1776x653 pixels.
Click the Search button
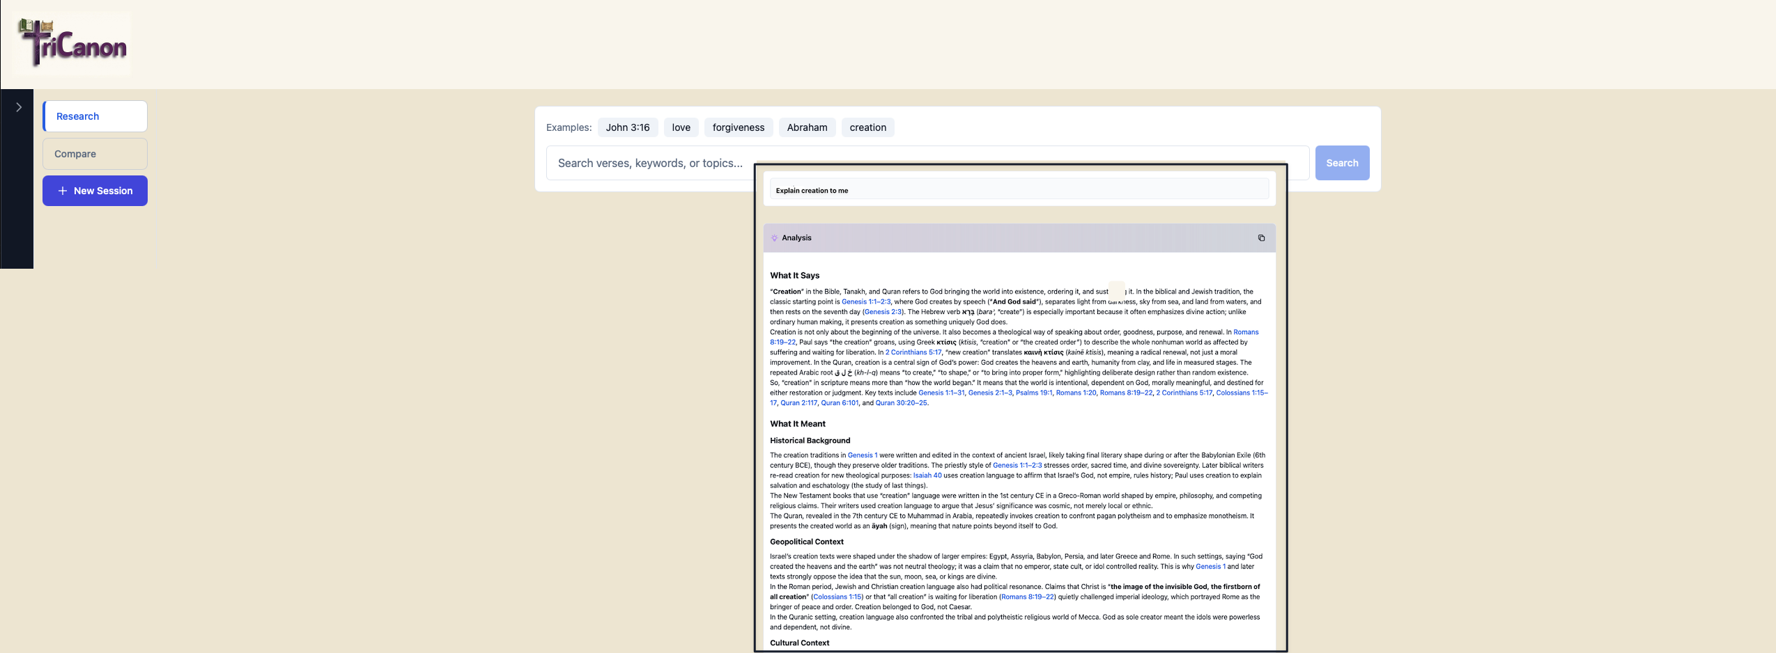coord(1342,163)
